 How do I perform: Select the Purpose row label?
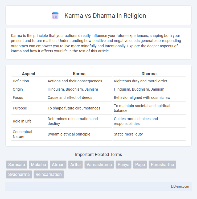20,108
